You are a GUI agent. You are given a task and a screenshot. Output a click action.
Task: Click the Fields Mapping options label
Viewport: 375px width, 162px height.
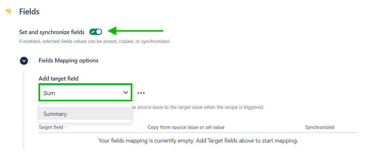[x=68, y=60]
